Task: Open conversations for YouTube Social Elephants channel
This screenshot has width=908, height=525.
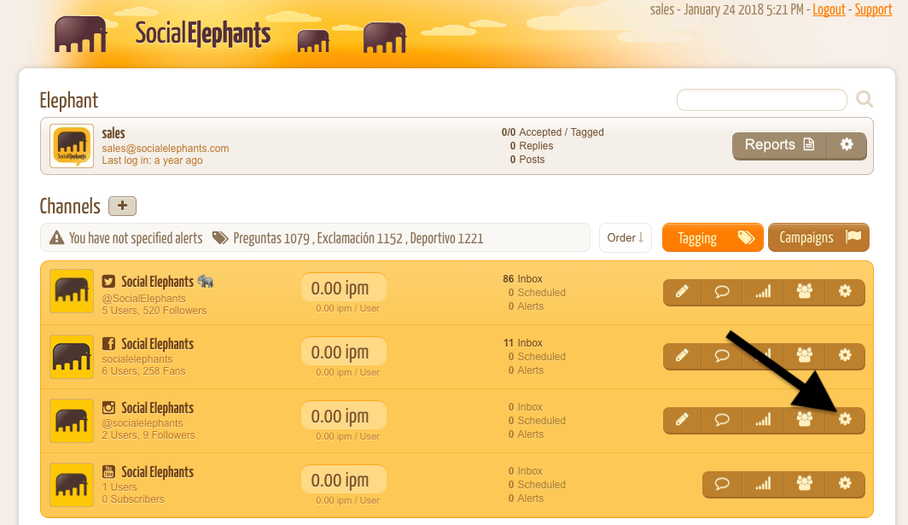Action: coord(722,484)
